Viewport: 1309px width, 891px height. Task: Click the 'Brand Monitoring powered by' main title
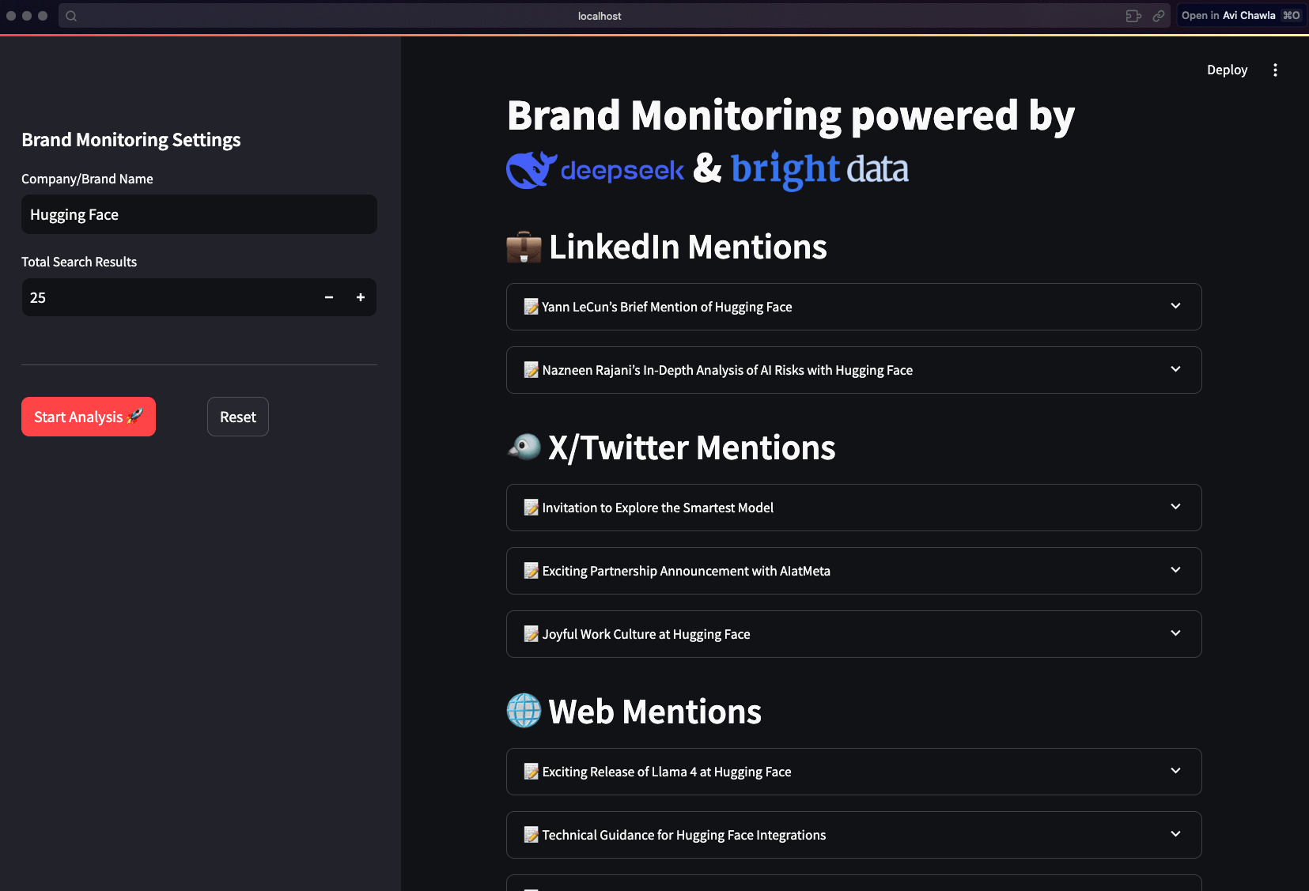pos(791,115)
